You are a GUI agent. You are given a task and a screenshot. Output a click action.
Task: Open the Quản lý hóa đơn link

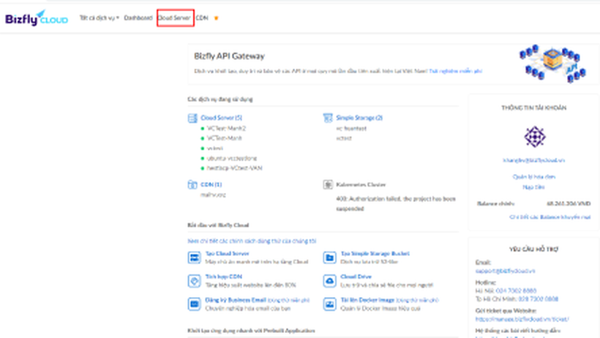pos(534,177)
